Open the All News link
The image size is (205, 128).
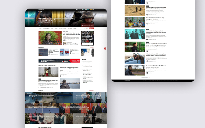(x=92, y=47)
